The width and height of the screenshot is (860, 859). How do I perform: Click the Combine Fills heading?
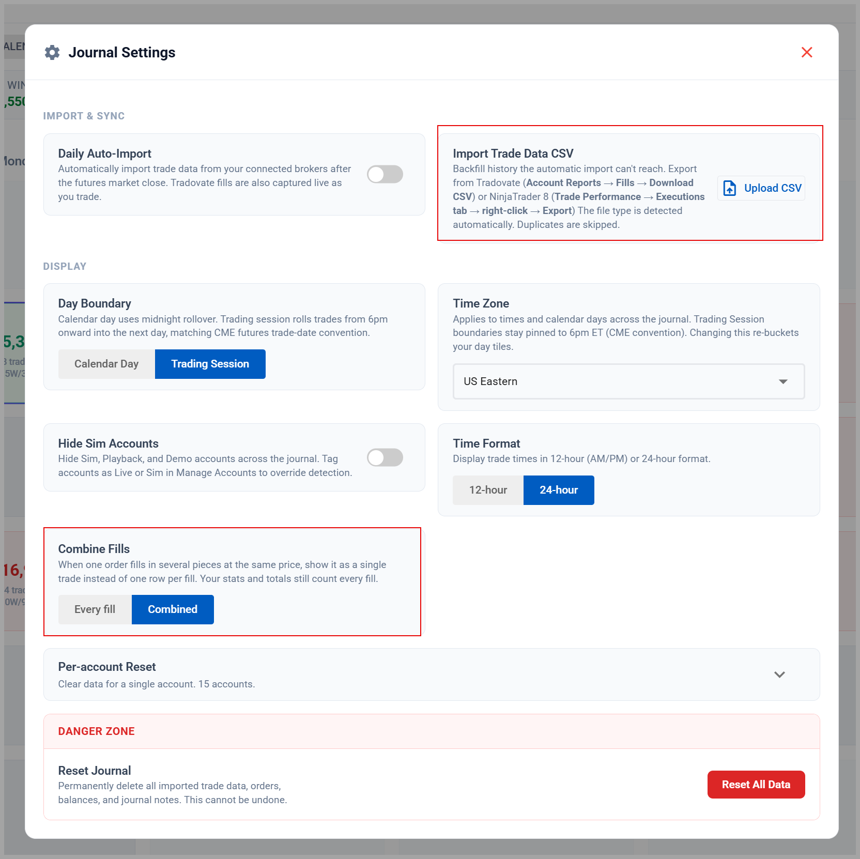coord(94,549)
